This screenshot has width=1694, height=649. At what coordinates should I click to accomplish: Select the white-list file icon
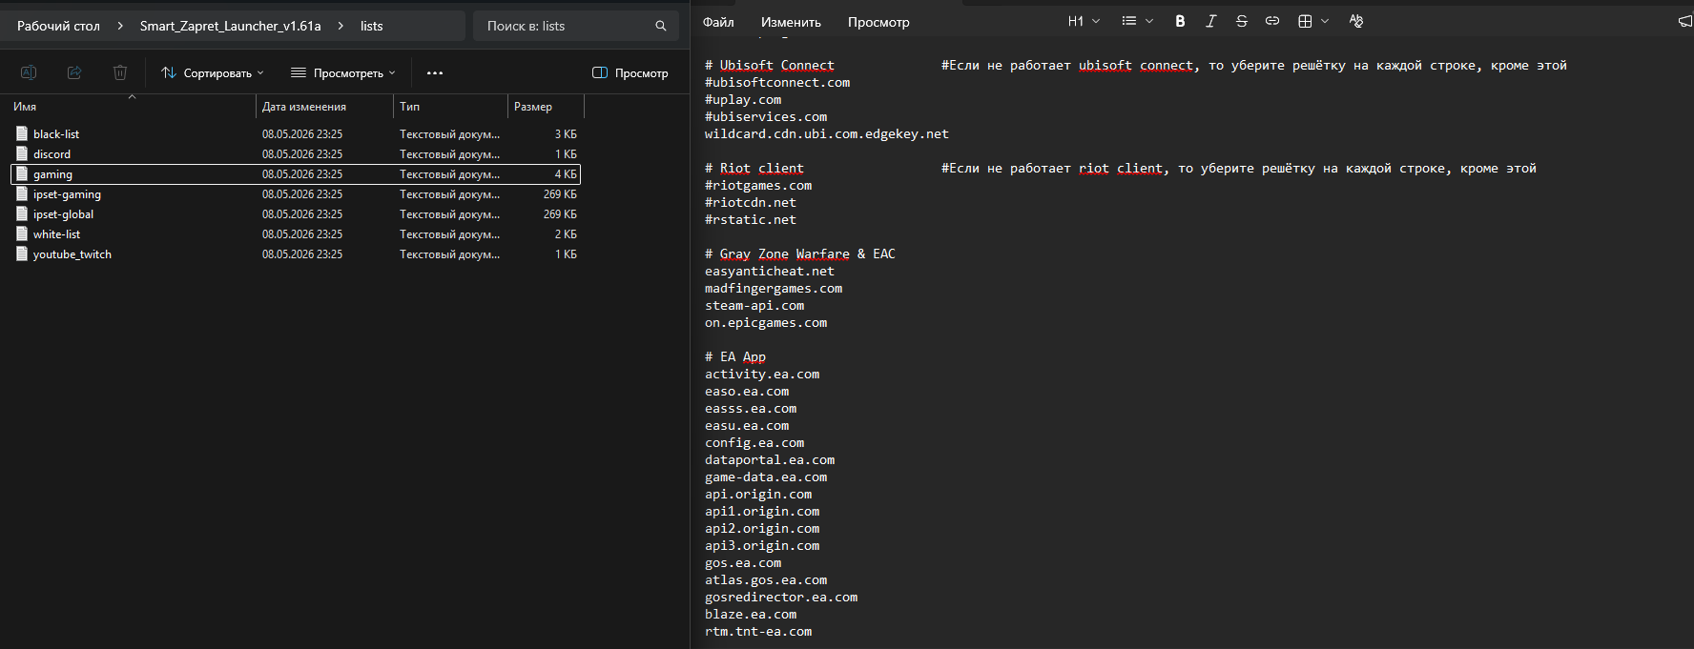(22, 233)
